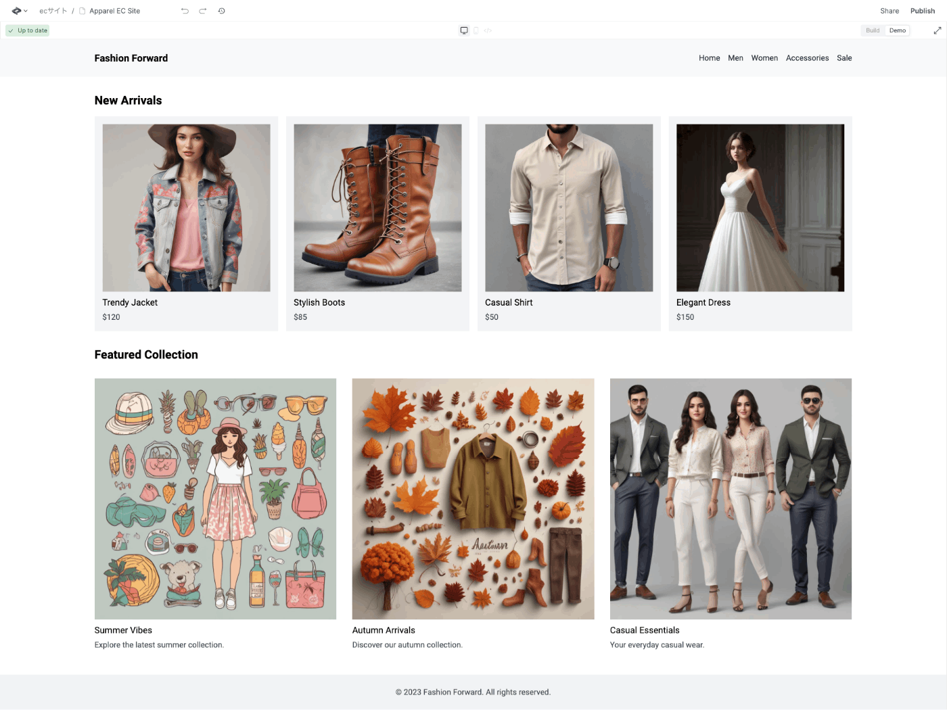Open the Trendy Jacket product image
Screen dimensions: 947x710
point(186,208)
